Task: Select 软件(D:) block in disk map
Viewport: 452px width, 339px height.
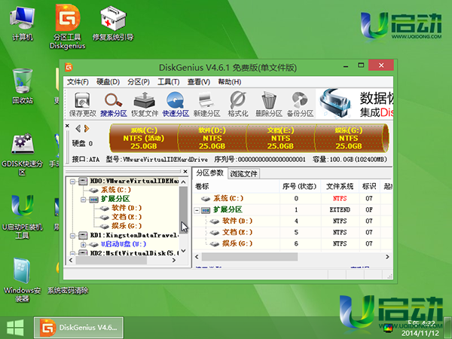Action: click(x=212, y=139)
